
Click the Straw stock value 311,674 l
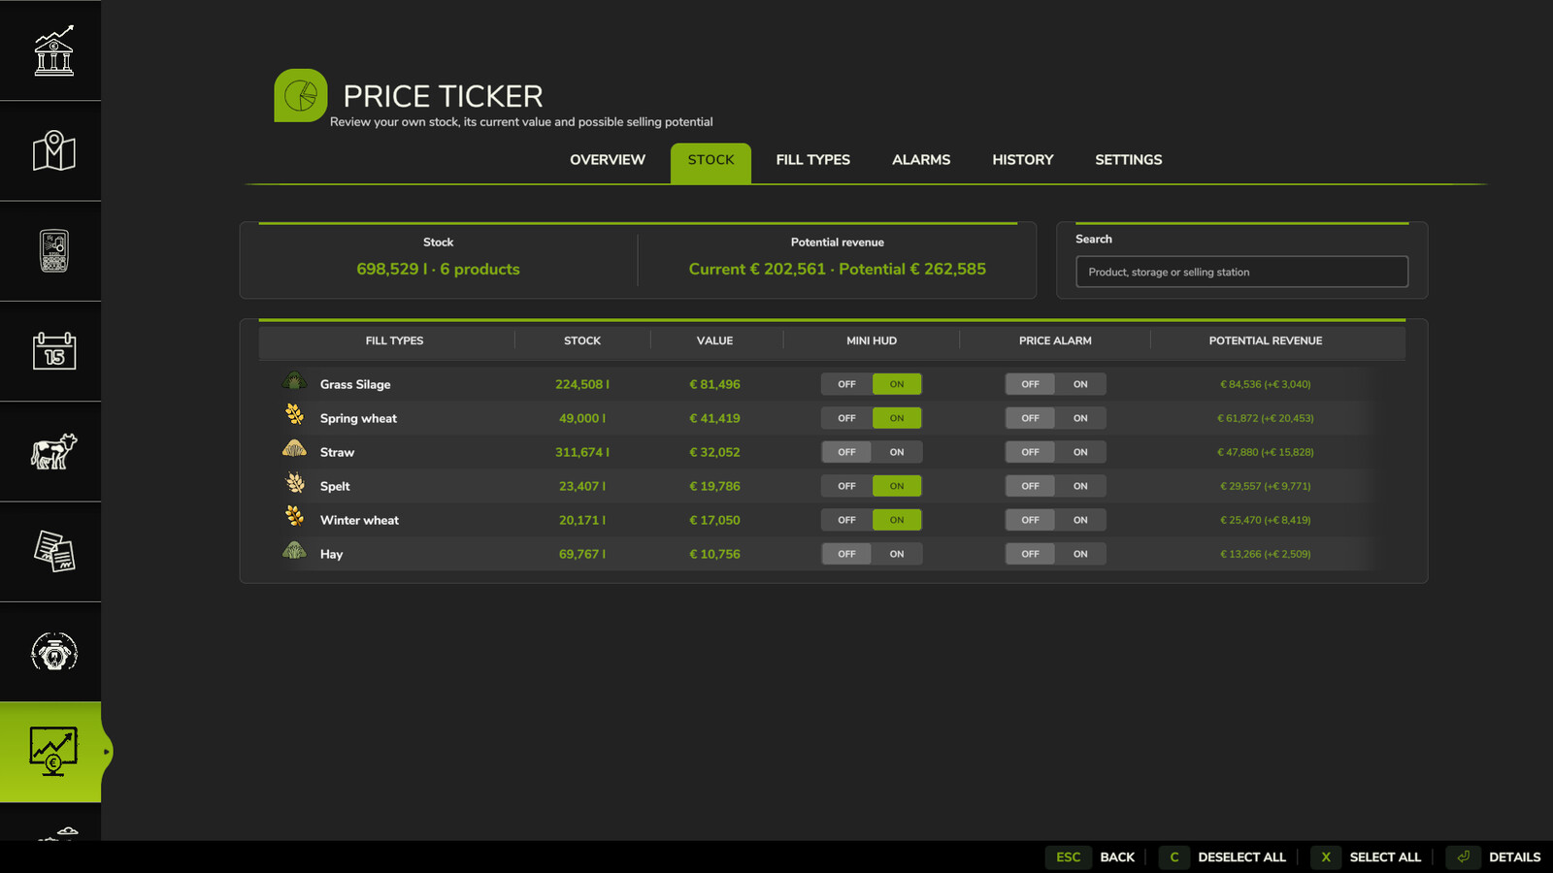[x=582, y=452]
